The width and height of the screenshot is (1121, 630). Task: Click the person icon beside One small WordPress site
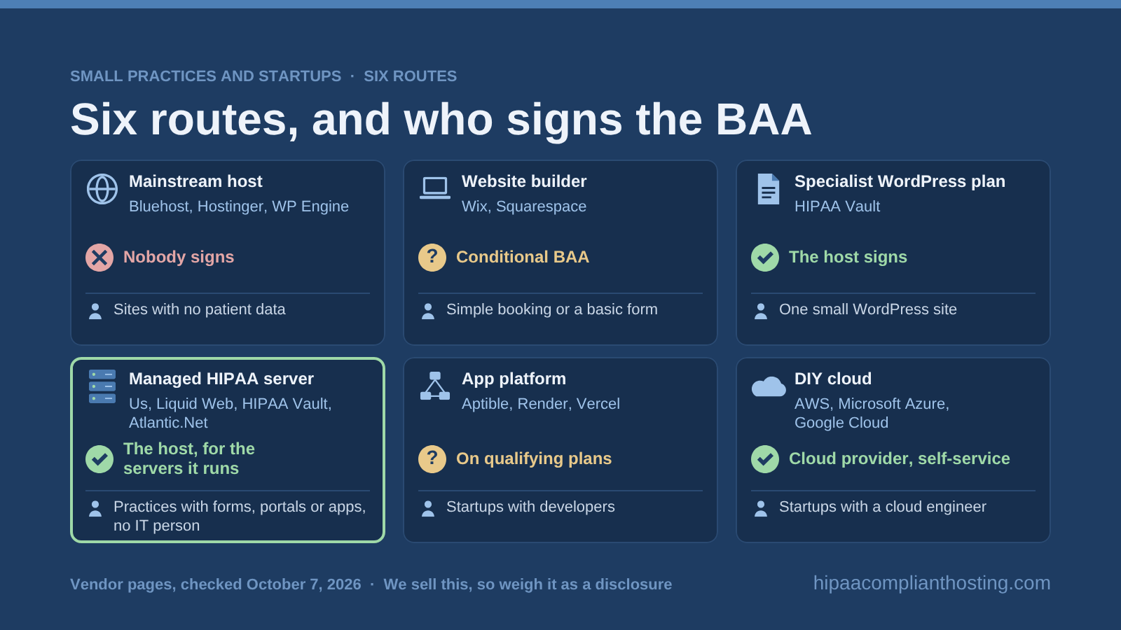point(761,311)
